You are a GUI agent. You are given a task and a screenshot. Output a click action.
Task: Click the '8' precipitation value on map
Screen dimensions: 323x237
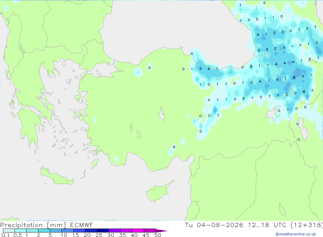(x=294, y=78)
